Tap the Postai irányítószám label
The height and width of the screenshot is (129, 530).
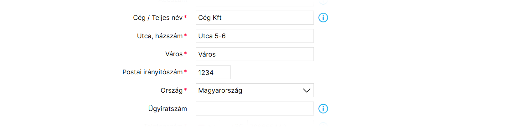coord(152,72)
